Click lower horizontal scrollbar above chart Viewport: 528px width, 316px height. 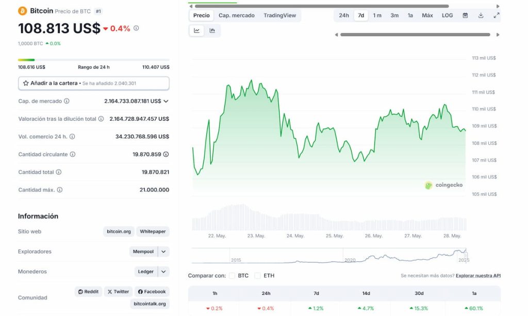tap(415, 35)
